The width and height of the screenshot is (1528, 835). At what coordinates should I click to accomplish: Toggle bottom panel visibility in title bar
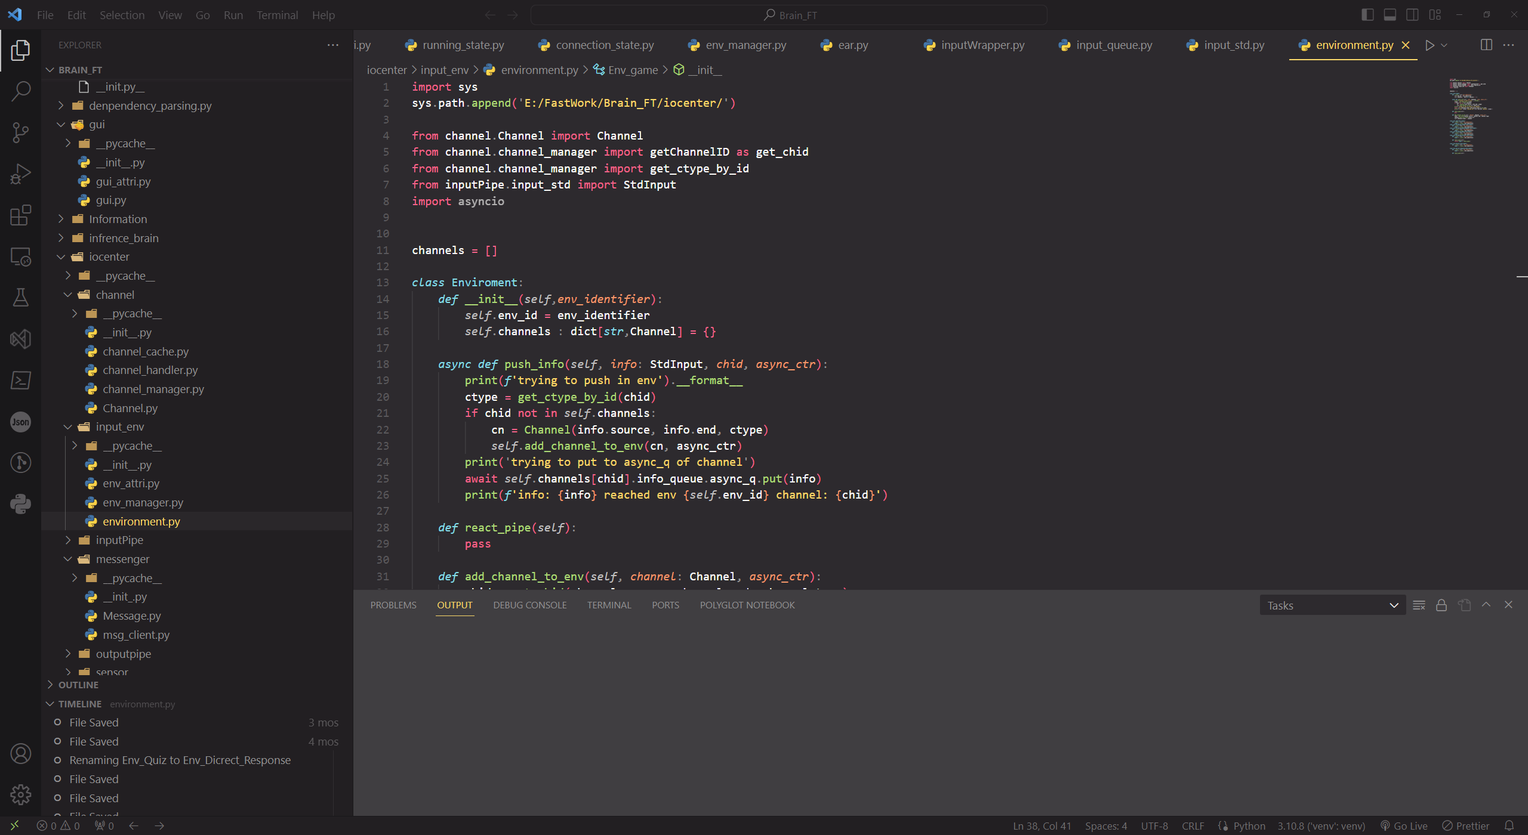pos(1390,15)
